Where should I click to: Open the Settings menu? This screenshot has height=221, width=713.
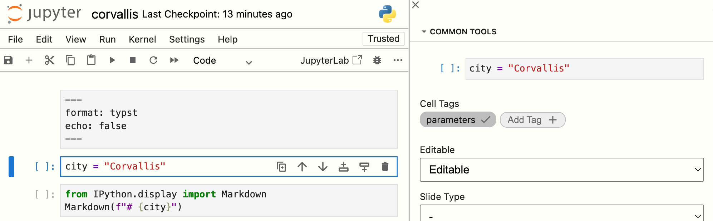click(187, 39)
